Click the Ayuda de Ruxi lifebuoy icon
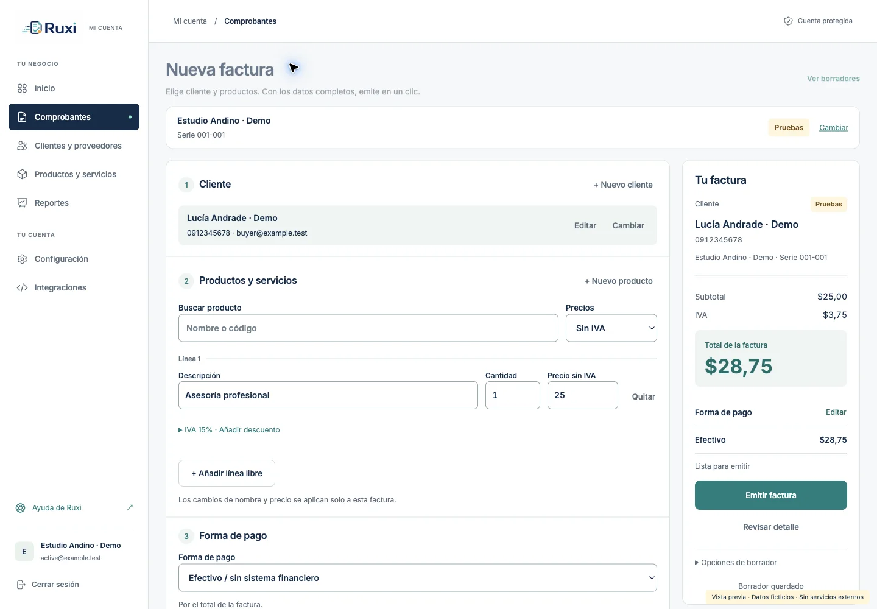877x609 pixels. 20,508
